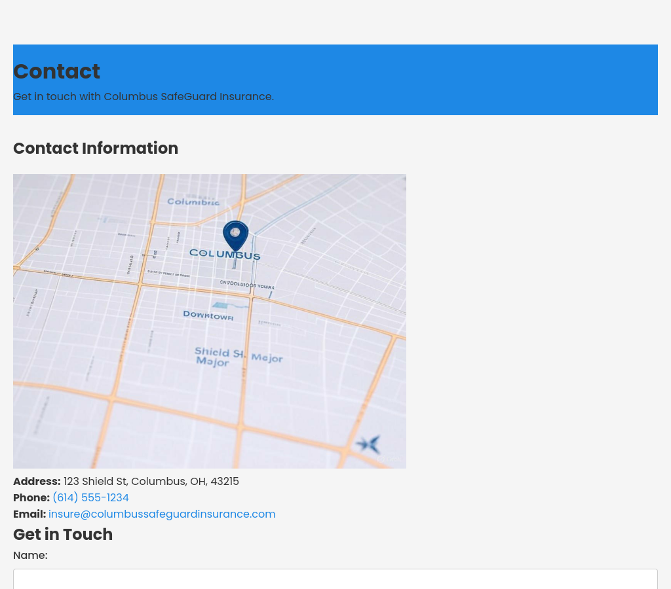671x589 pixels.
Task: Open the insure@columbussafeguardinsurance.com email link
Action: pyautogui.click(x=162, y=514)
